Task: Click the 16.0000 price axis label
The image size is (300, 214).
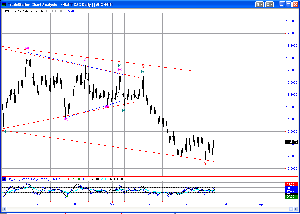Action: coord(292,107)
